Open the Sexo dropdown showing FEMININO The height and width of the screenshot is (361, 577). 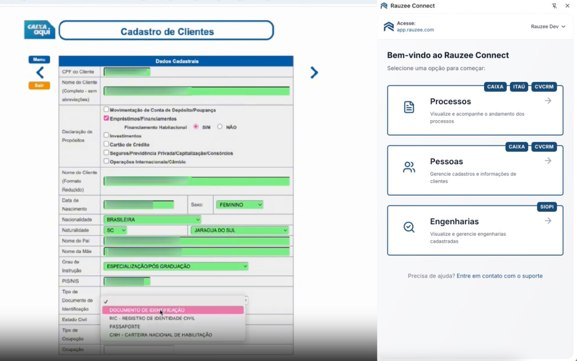click(240, 205)
